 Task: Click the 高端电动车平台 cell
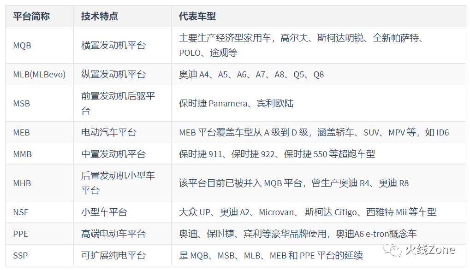[122, 234]
